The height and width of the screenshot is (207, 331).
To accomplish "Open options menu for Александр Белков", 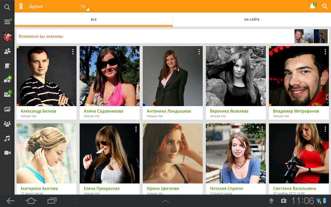I will tap(73, 52).
